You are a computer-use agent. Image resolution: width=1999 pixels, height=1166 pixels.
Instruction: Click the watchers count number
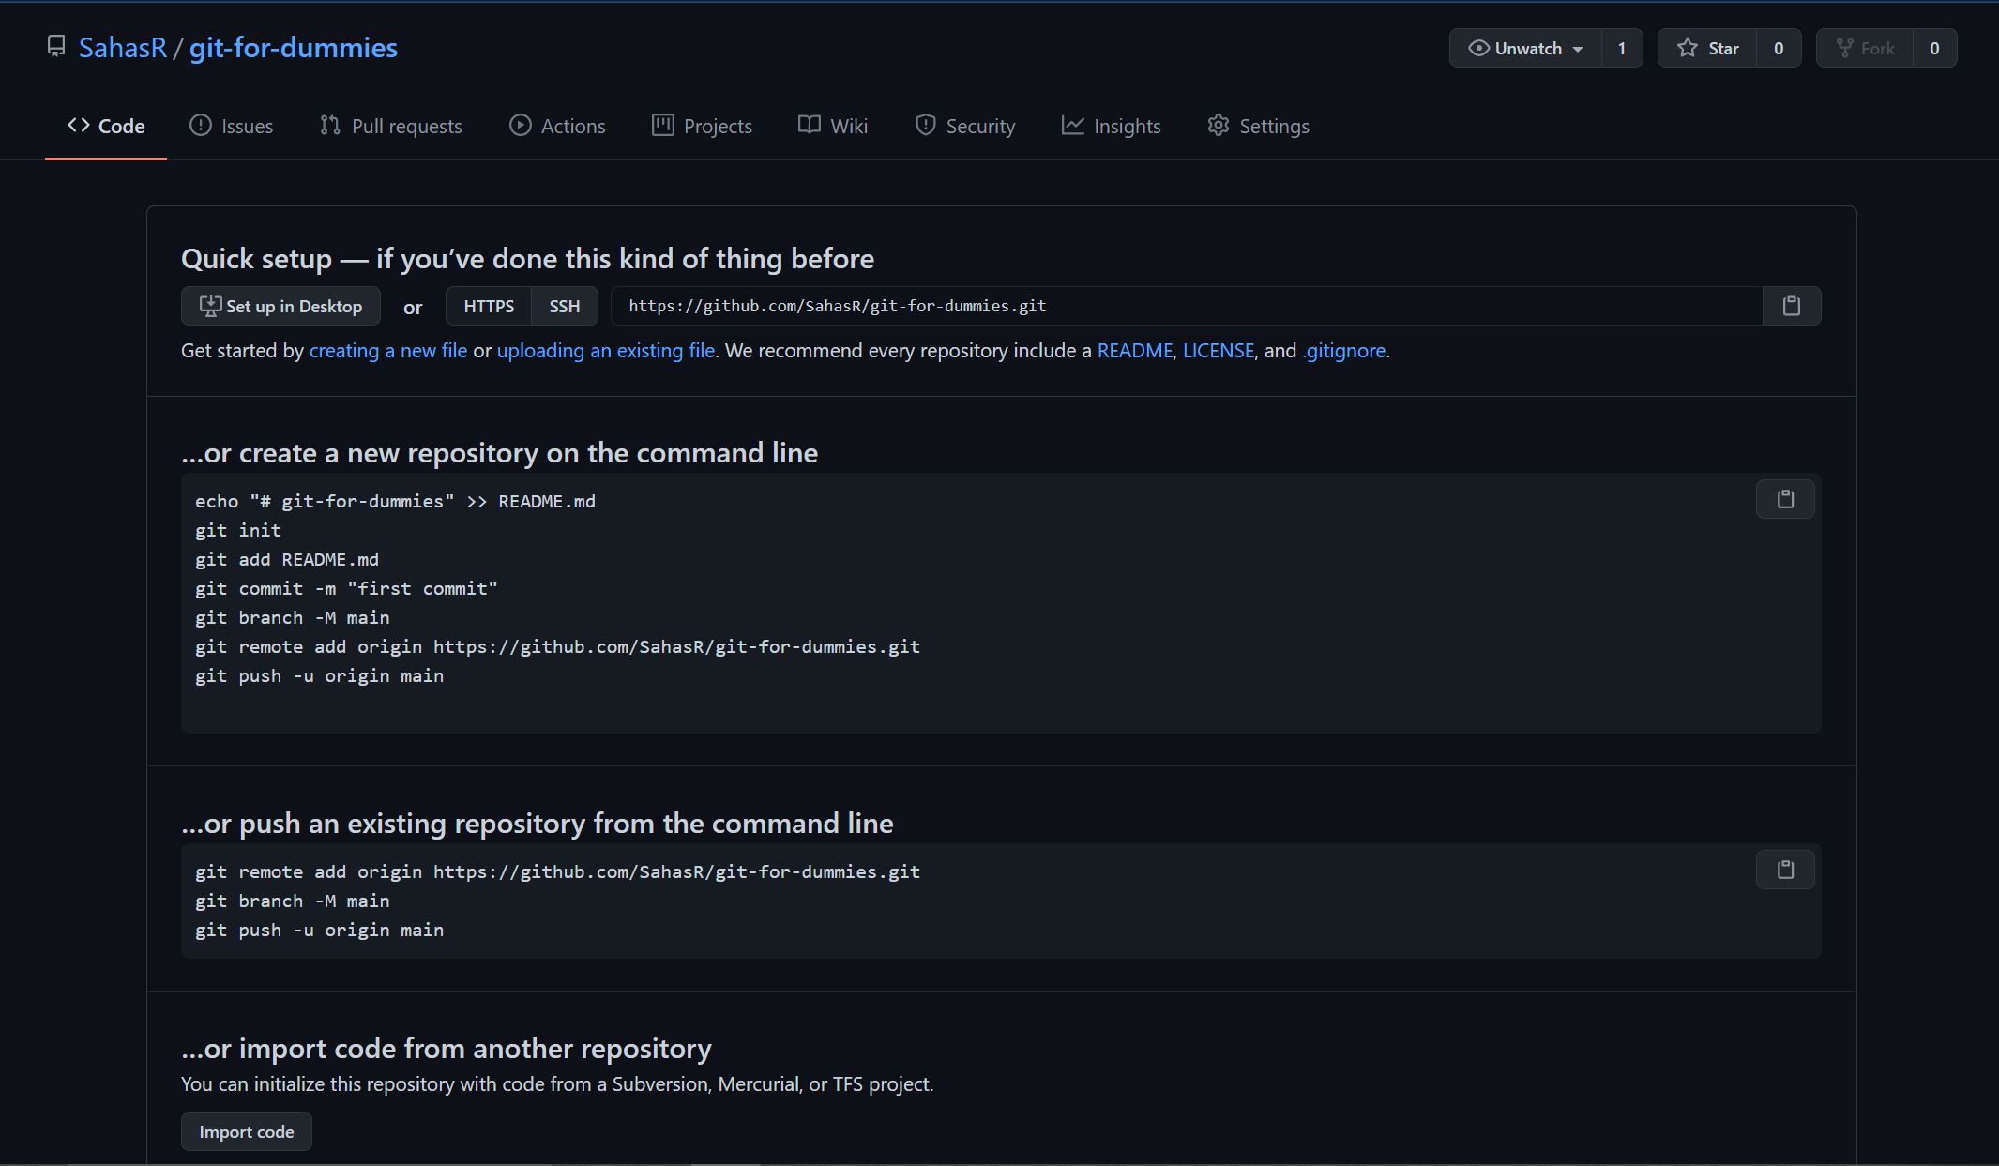coord(1621,48)
